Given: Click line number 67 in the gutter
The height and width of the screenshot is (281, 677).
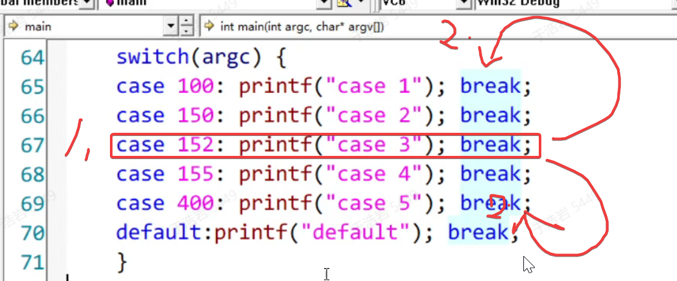Looking at the screenshot, I should tap(32, 146).
